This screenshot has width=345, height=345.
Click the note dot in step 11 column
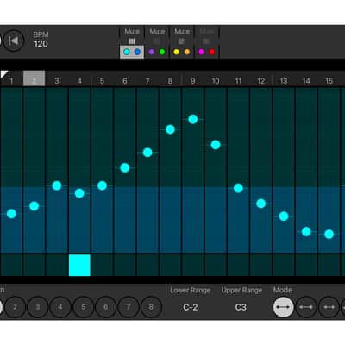[238, 188]
